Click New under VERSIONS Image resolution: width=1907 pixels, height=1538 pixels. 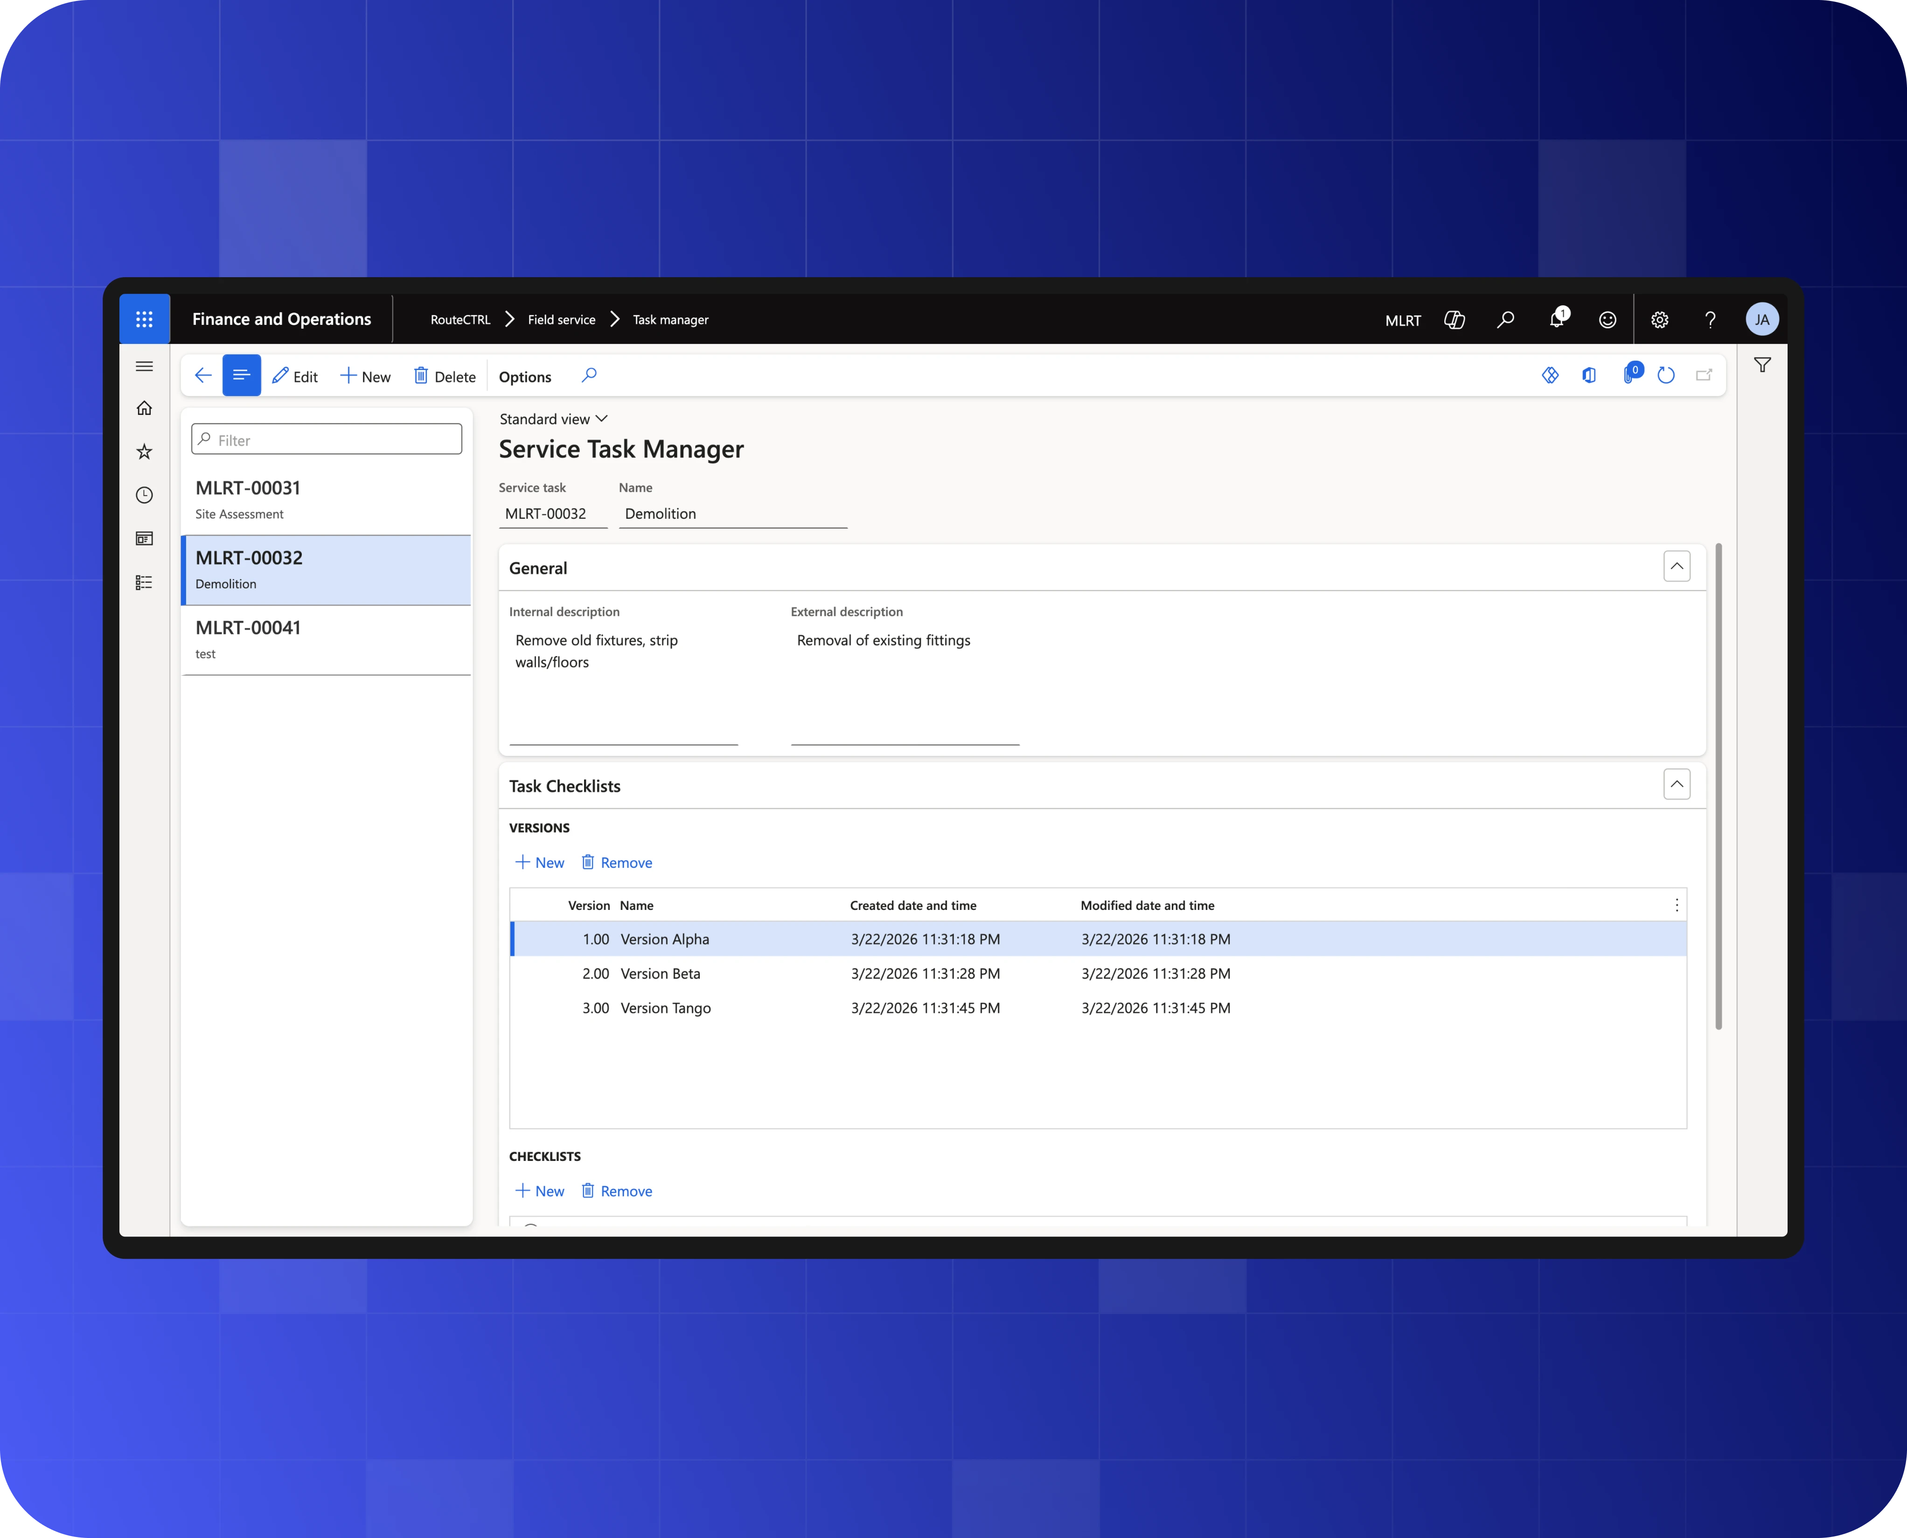(539, 863)
